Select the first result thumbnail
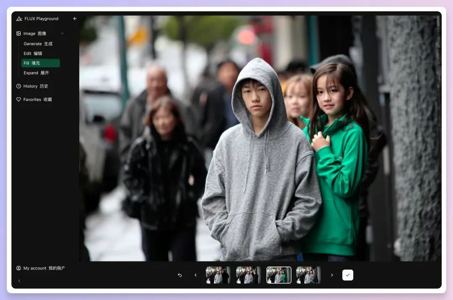 pyautogui.click(x=218, y=275)
